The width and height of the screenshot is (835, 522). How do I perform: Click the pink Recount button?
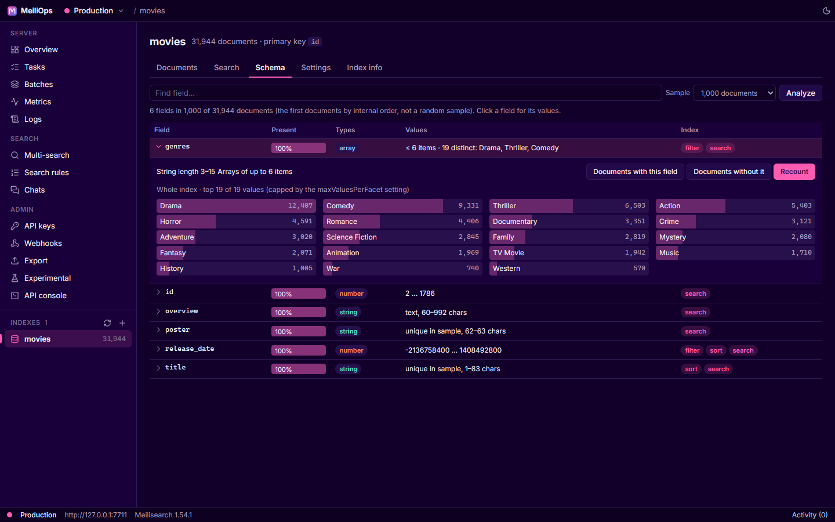[794, 172]
